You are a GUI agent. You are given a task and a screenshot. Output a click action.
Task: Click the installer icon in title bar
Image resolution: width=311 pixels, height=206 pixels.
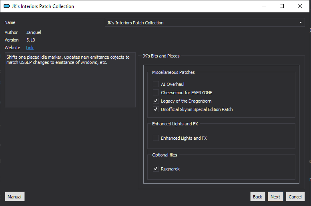coord(7,6)
